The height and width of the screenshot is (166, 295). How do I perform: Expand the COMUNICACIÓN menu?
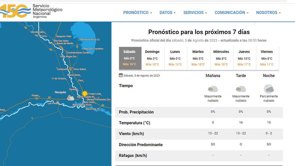(x=231, y=13)
